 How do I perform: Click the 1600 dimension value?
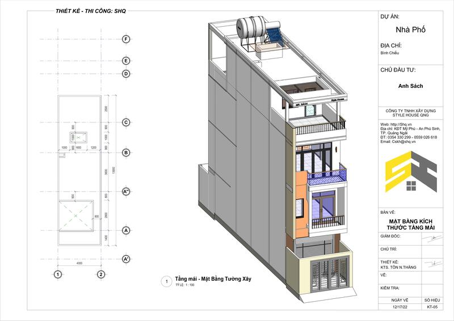(x=78, y=147)
